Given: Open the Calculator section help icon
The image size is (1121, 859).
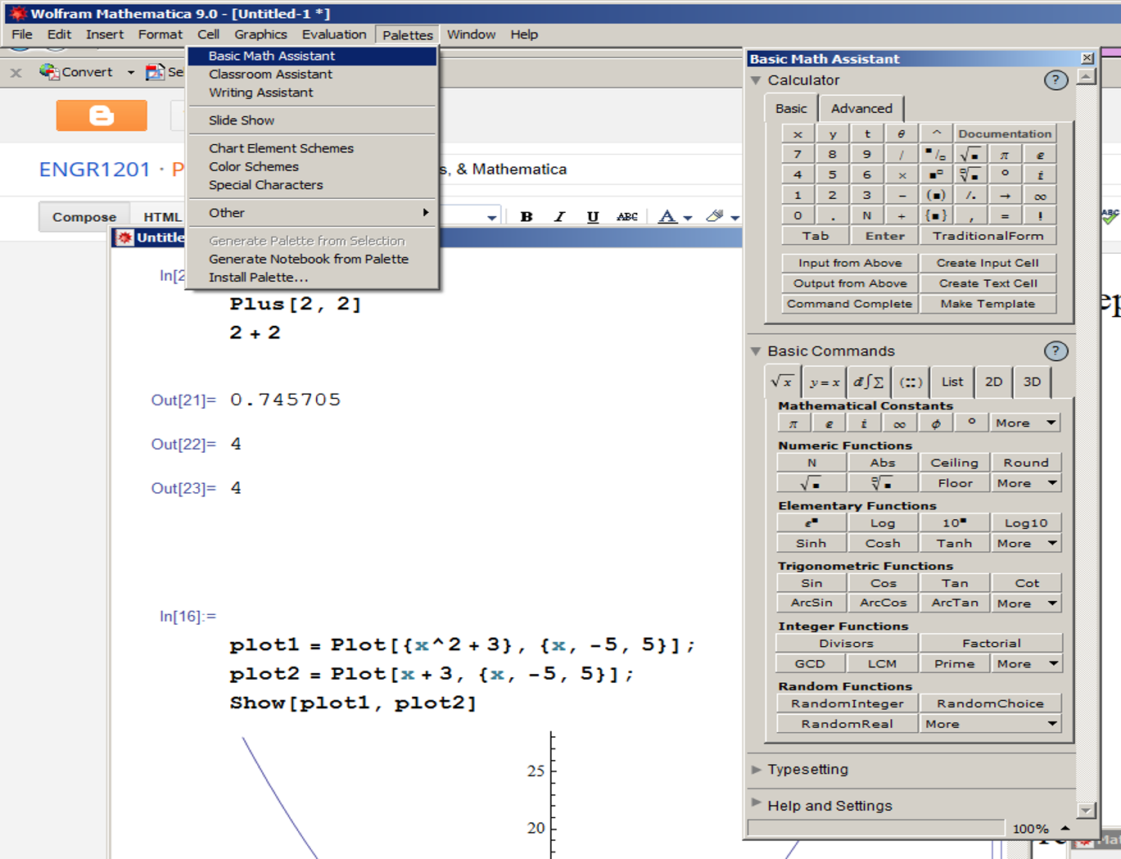Looking at the screenshot, I should point(1055,80).
